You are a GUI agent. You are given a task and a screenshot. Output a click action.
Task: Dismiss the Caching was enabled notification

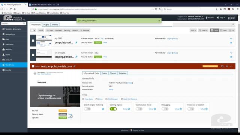pos(159,21)
